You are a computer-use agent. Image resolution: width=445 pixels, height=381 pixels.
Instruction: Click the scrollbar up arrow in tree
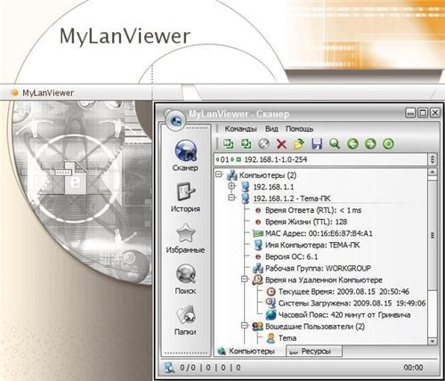(433, 173)
